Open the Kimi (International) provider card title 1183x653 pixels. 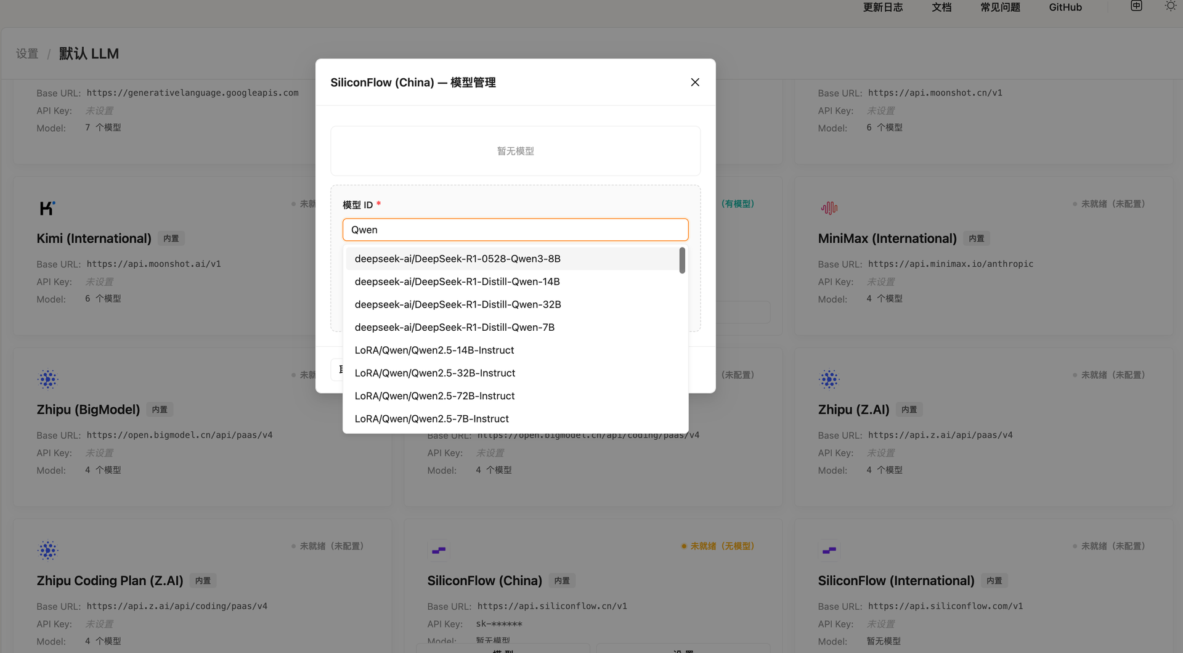pos(94,238)
